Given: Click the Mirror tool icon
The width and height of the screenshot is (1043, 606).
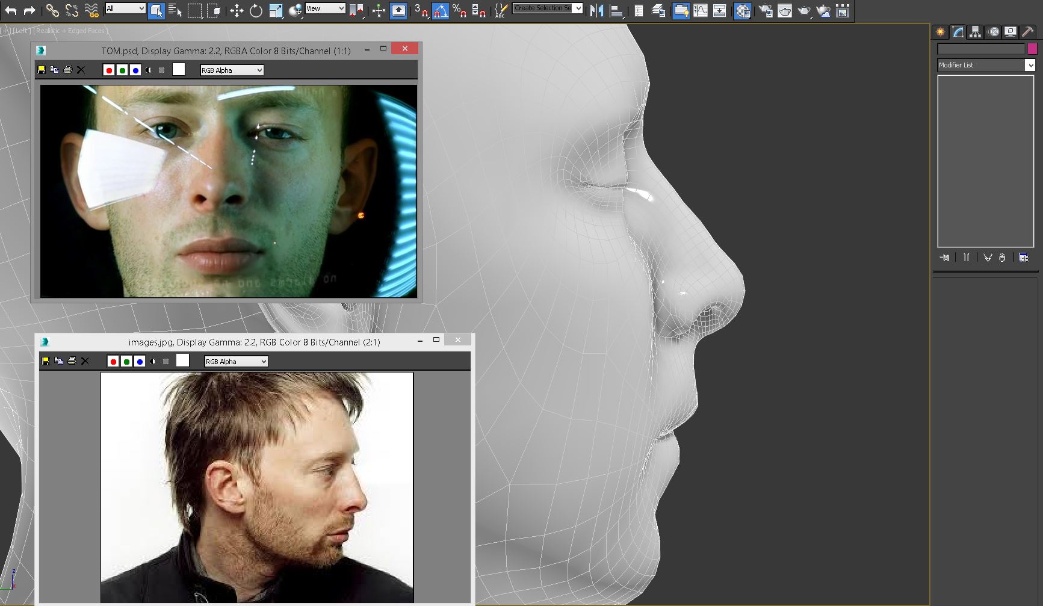Looking at the screenshot, I should (x=596, y=10).
